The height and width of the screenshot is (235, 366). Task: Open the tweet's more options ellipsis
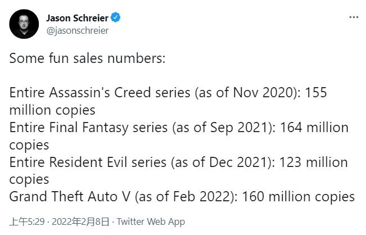tap(353, 17)
